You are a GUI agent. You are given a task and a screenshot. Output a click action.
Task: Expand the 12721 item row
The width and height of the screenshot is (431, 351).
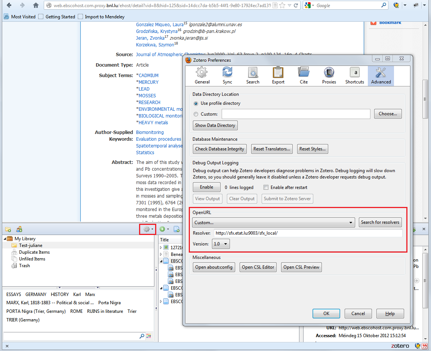click(161, 248)
